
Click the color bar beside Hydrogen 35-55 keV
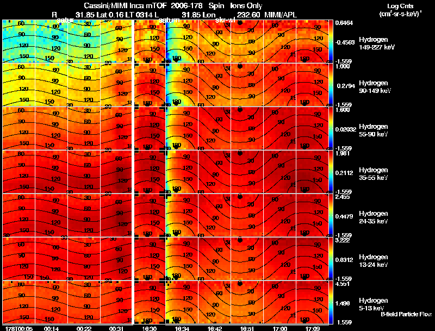coord(331,172)
